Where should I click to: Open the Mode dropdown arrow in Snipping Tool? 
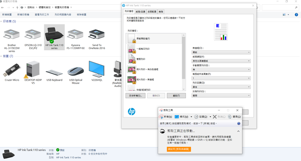coord(191,117)
